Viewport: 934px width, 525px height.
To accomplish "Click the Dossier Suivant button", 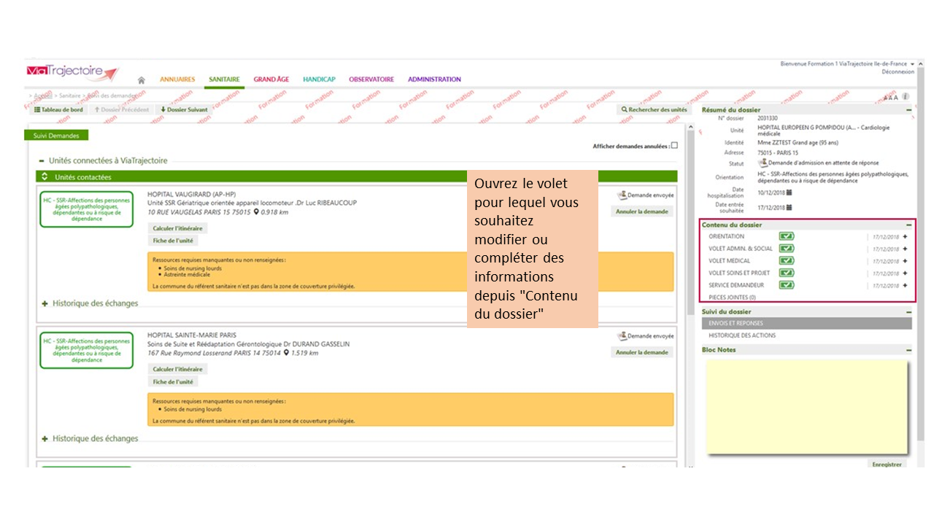I will [x=183, y=110].
